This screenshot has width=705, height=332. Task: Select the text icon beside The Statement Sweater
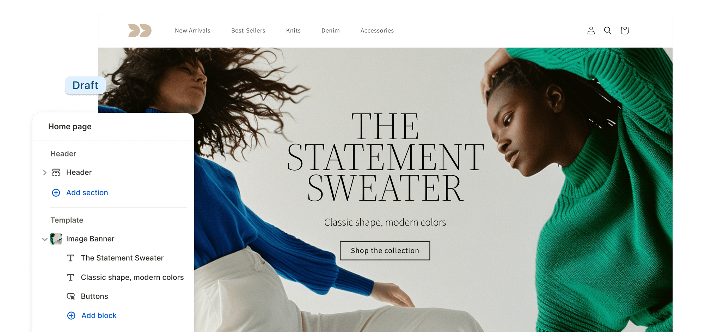pyautogui.click(x=71, y=258)
